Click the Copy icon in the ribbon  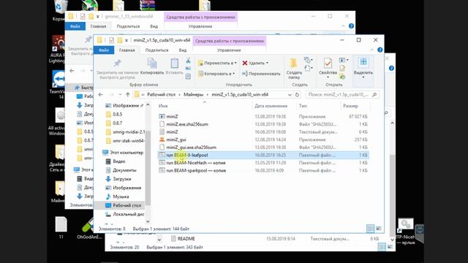[x=152, y=64]
